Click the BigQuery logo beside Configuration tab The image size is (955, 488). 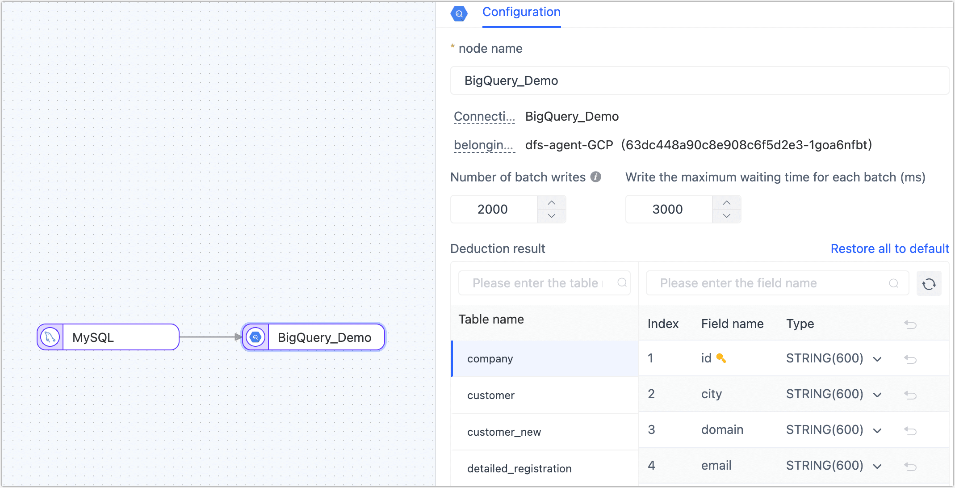point(459,13)
